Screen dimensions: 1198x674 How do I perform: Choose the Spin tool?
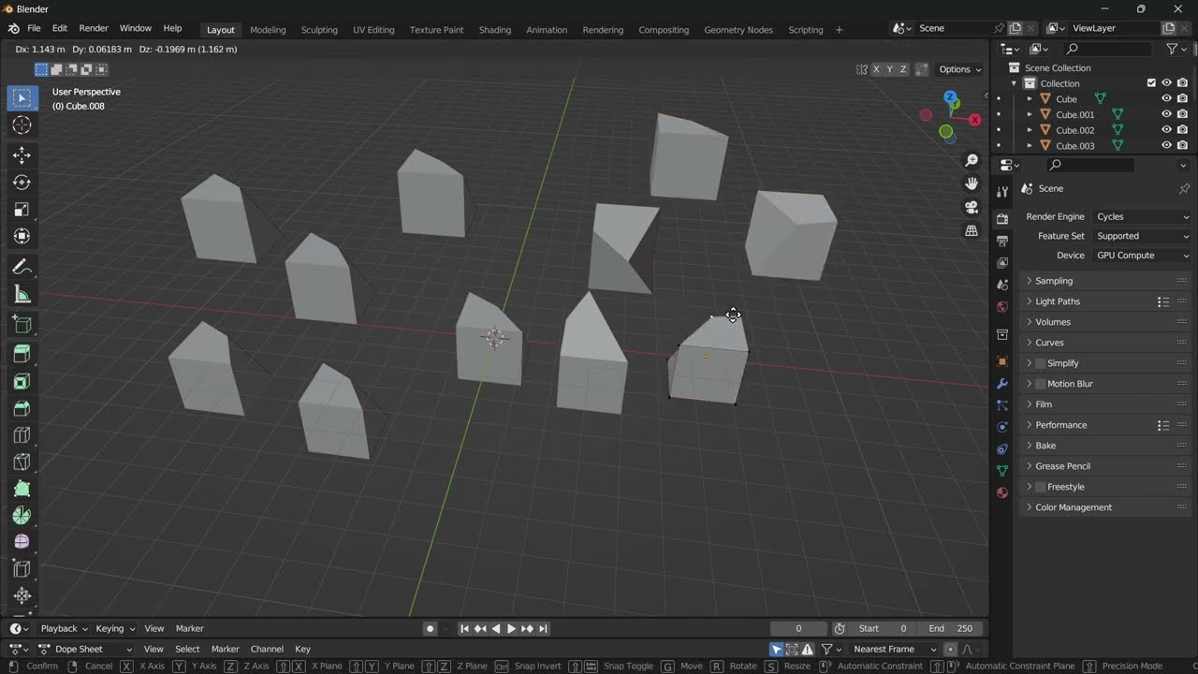[22, 516]
